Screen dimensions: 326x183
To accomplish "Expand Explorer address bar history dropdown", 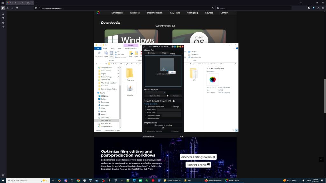I will coord(188,64).
